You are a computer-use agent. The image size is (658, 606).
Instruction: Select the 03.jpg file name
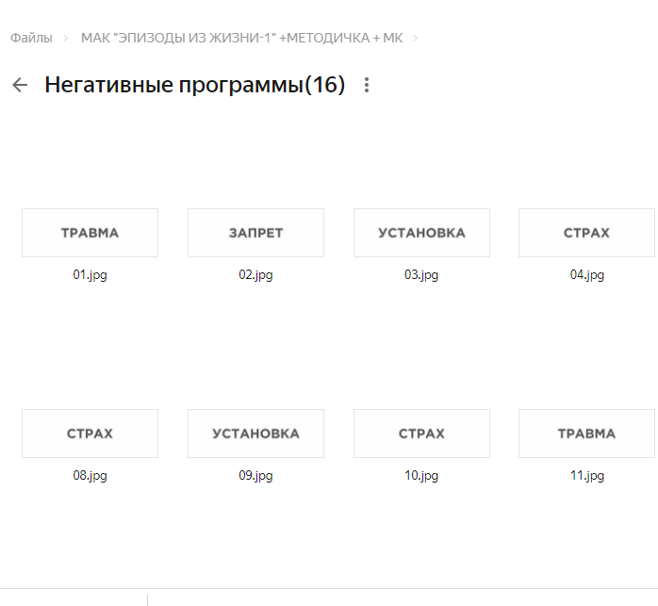421,275
